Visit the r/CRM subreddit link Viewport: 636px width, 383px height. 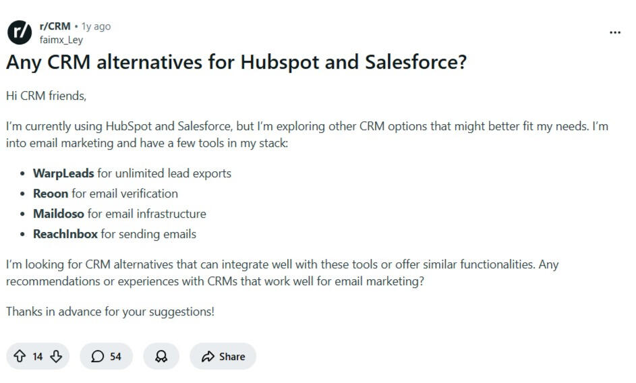point(55,26)
